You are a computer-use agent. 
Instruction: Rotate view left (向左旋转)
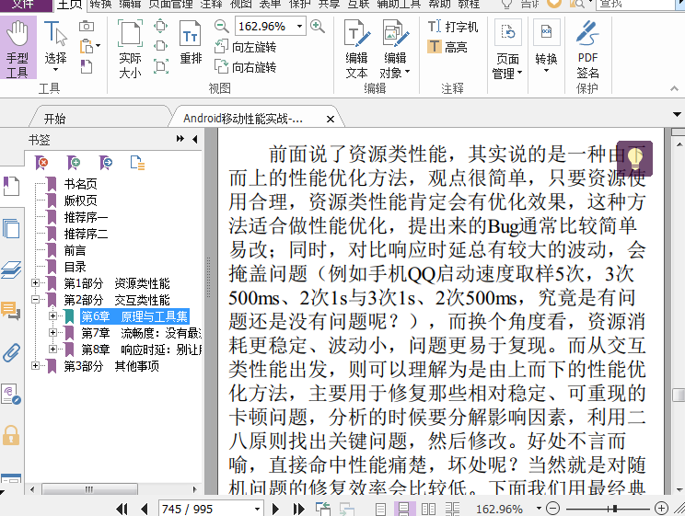(245, 47)
